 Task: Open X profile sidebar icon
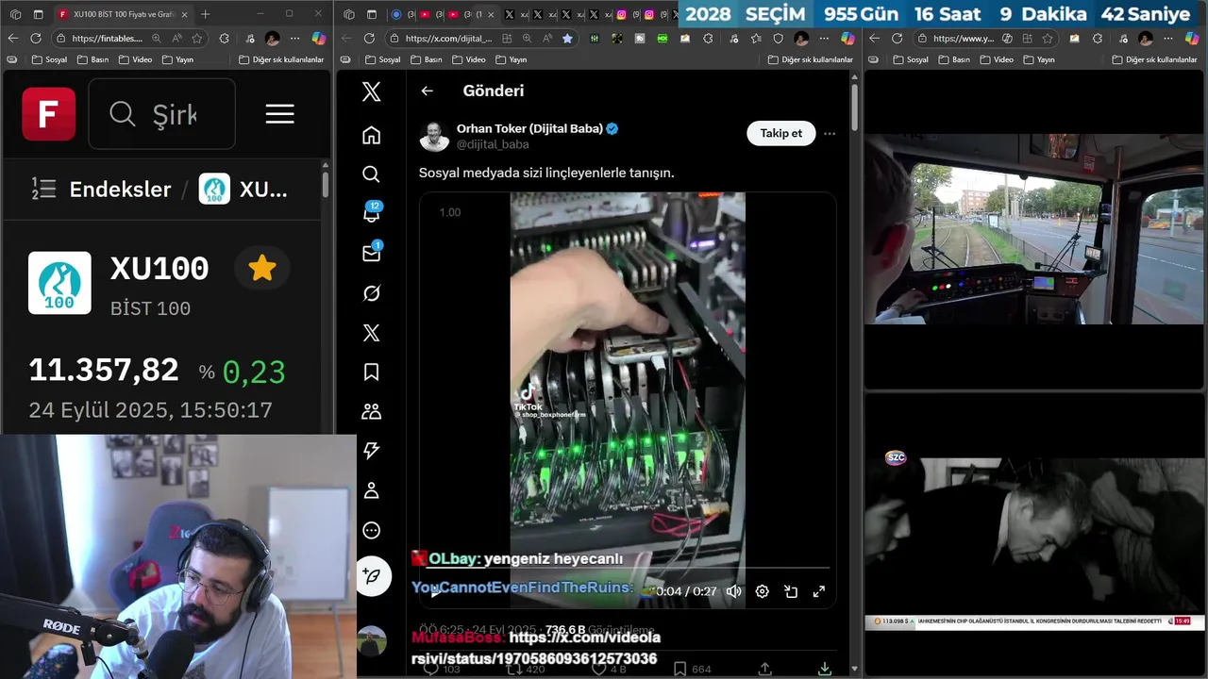pyautogui.click(x=372, y=490)
